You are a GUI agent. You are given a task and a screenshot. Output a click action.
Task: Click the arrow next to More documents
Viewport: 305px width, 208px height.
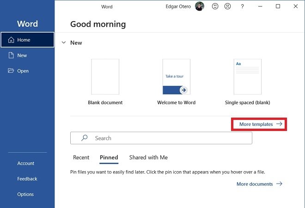pos(279,184)
